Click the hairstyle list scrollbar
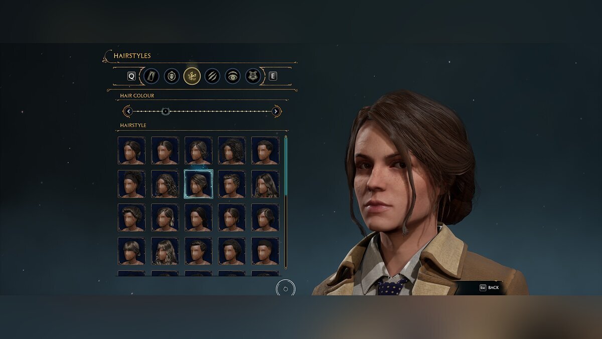 tap(286, 202)
